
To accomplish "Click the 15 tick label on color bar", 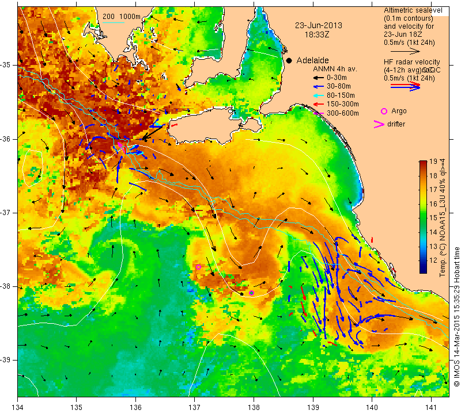I will 433,218.
